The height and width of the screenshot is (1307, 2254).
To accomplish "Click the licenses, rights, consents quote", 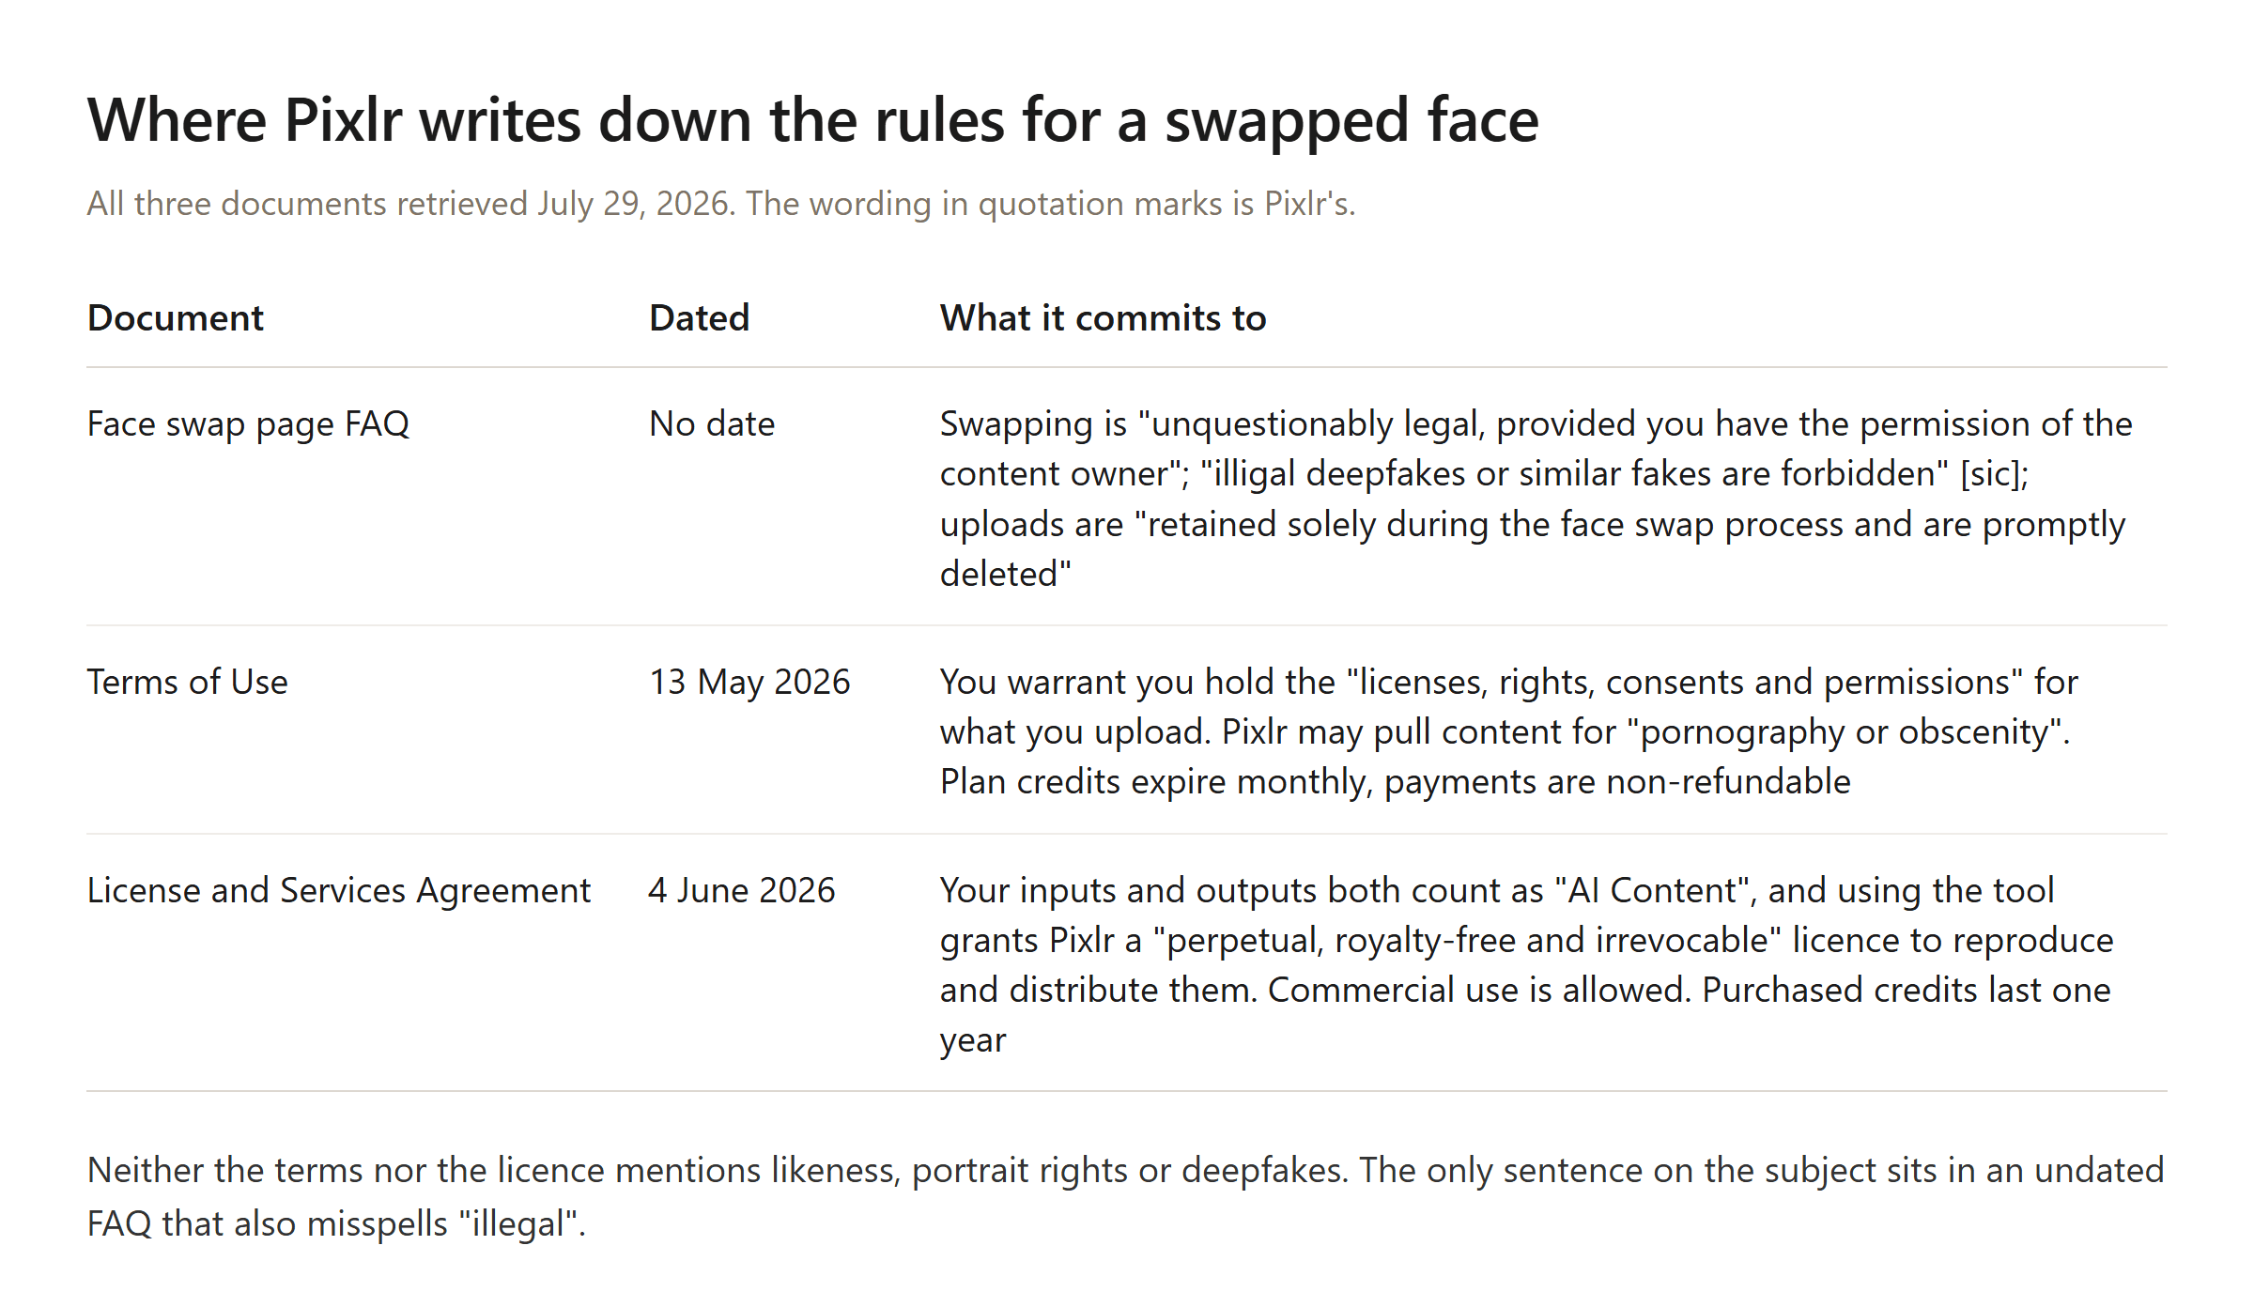I will tap(1685, 682).
